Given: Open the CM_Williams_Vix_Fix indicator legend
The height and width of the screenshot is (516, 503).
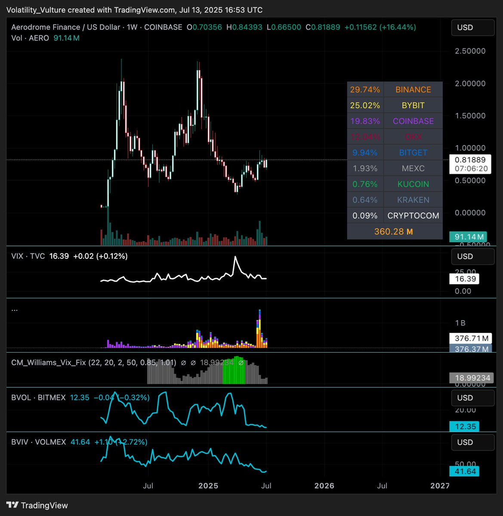Looking at the screenshot, I should [x=93, y=362].
